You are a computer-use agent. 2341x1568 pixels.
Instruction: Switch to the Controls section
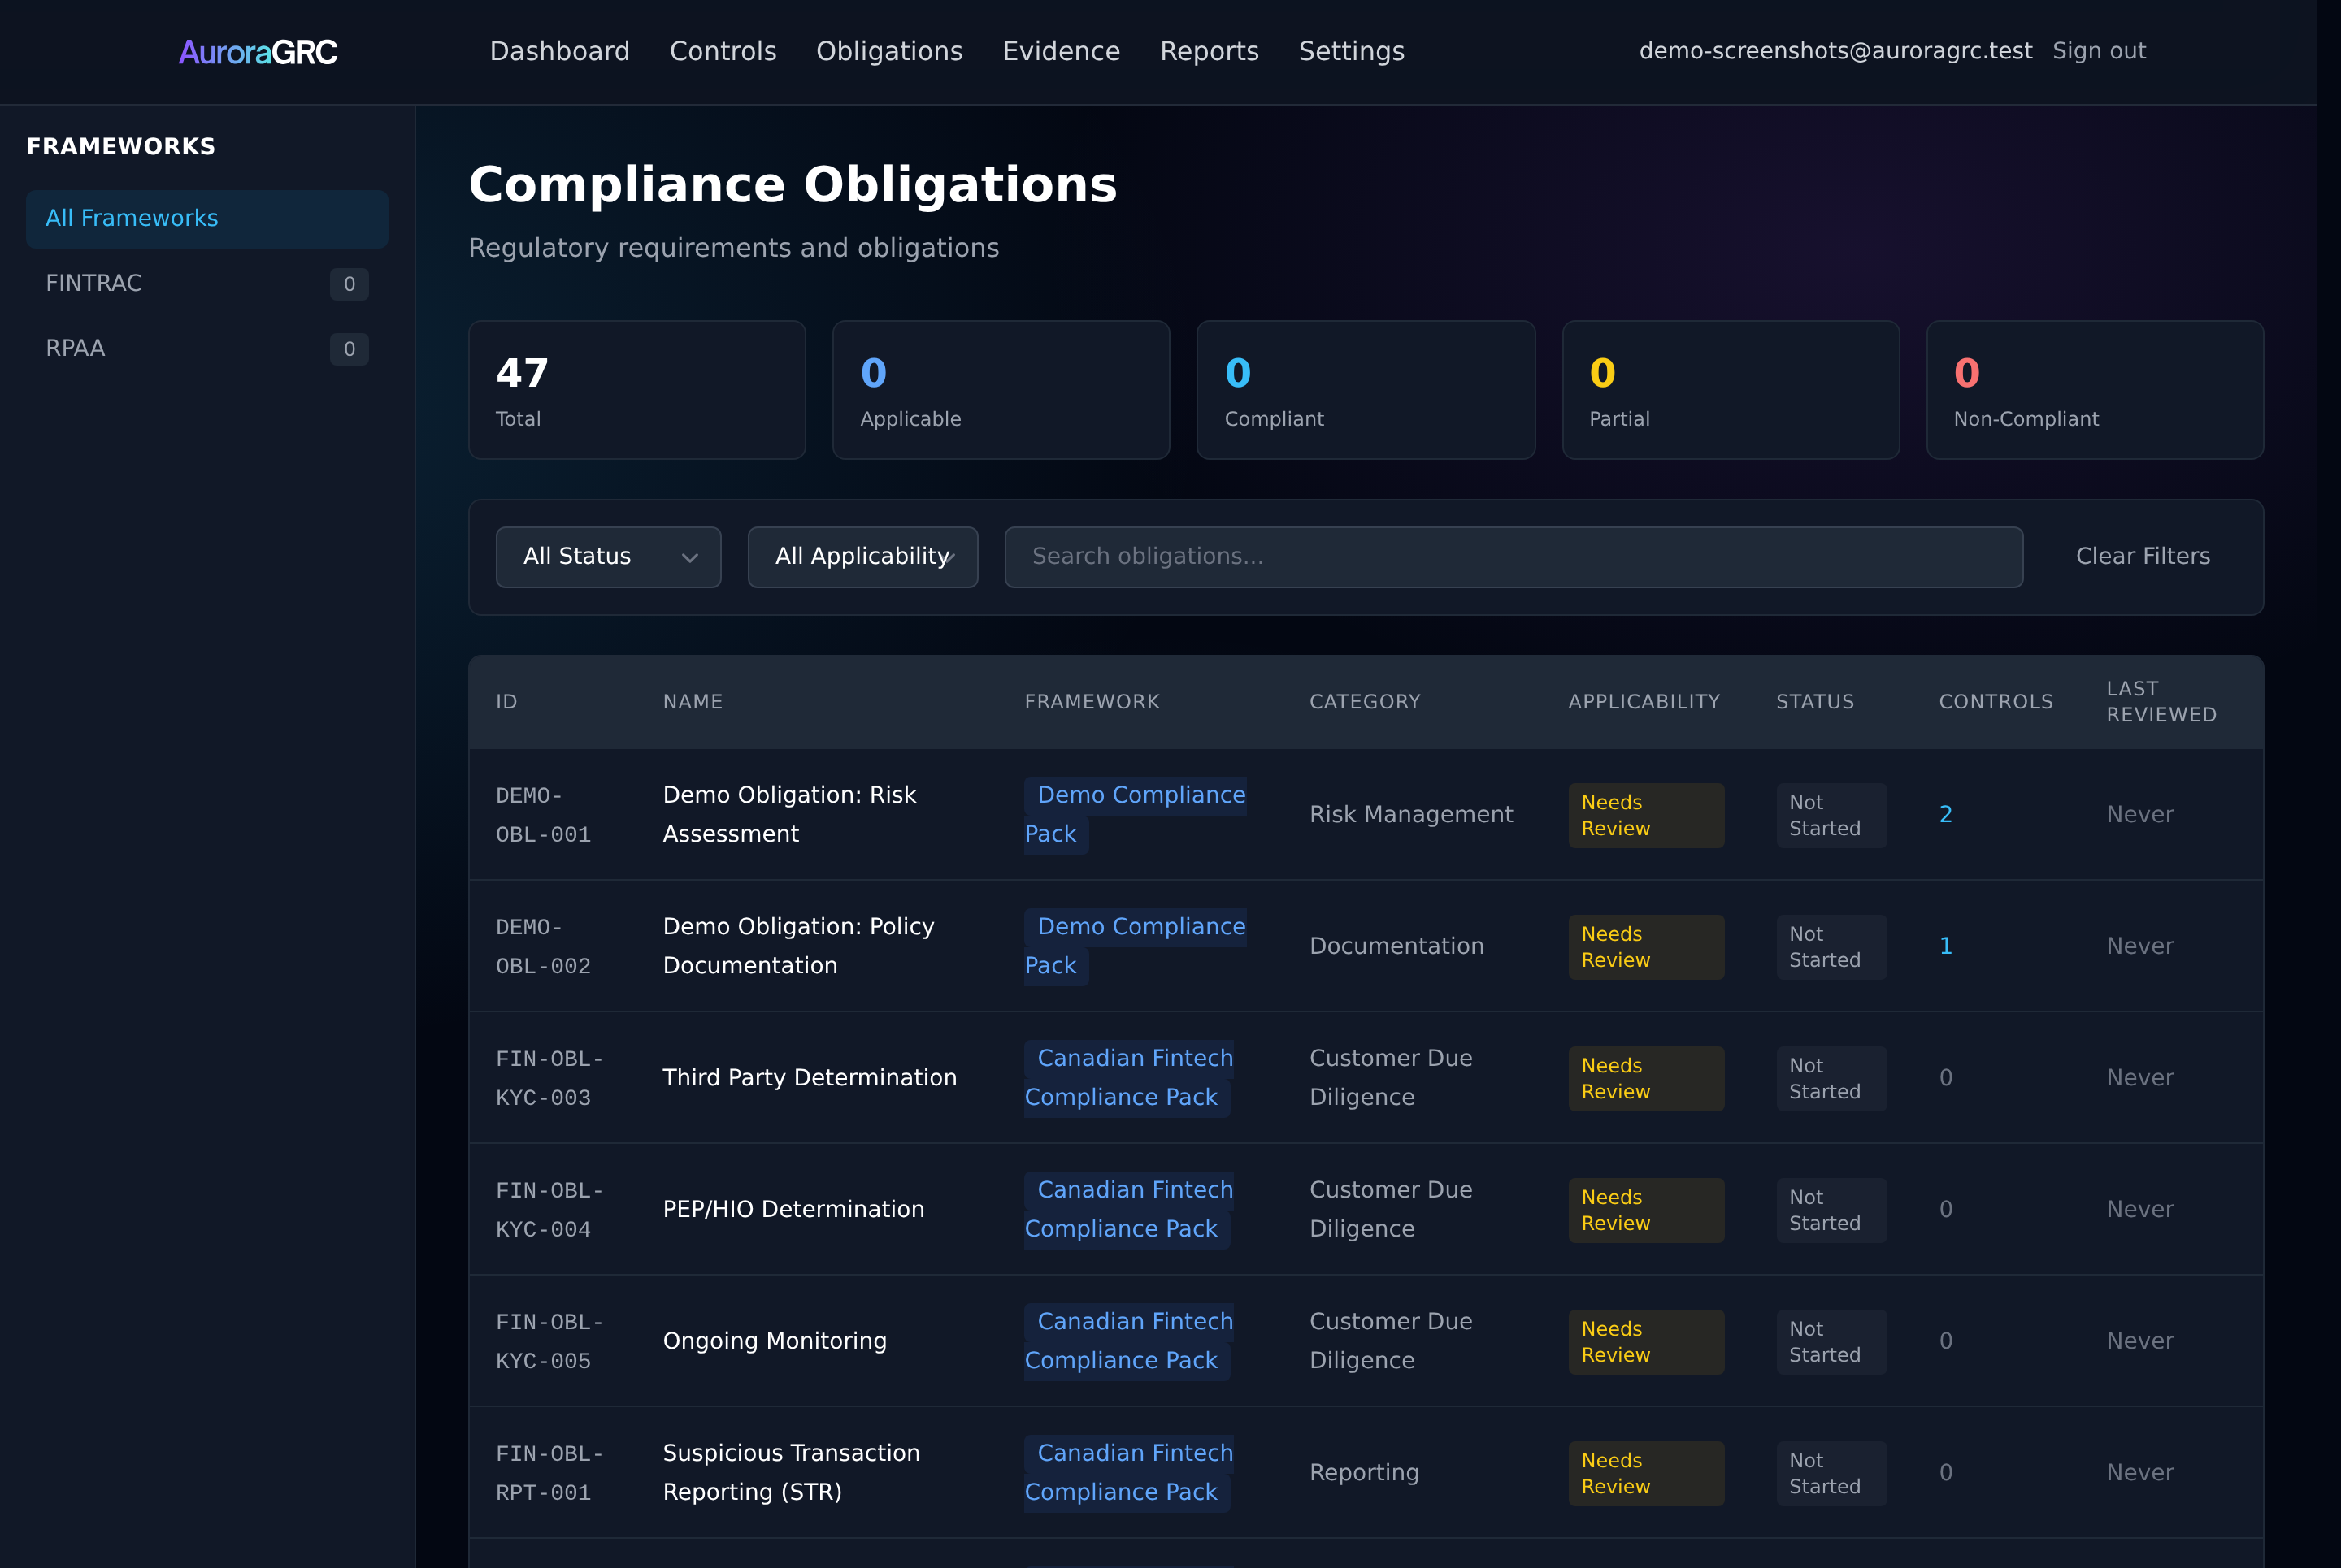[x=723, y=51]
